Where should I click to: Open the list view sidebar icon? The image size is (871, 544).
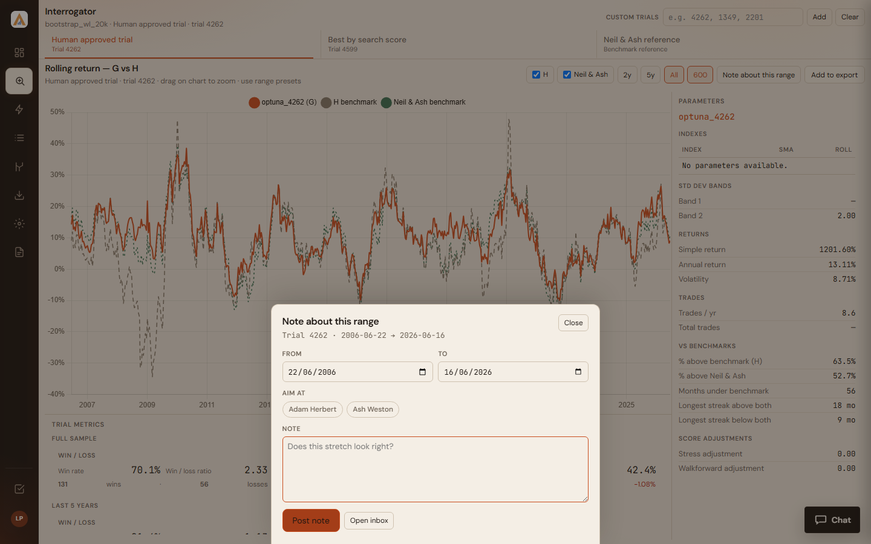tap(19, 138)
